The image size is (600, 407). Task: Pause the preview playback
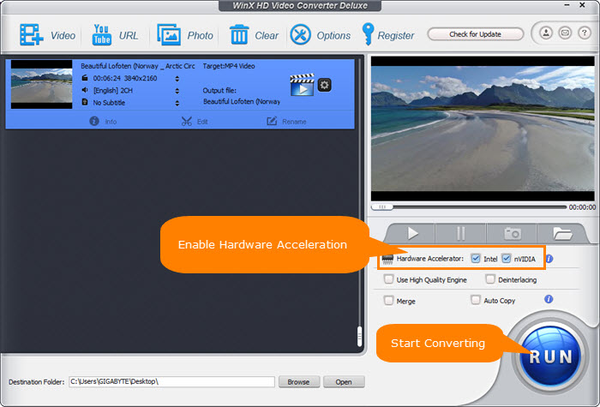click(x=461, y=233)
